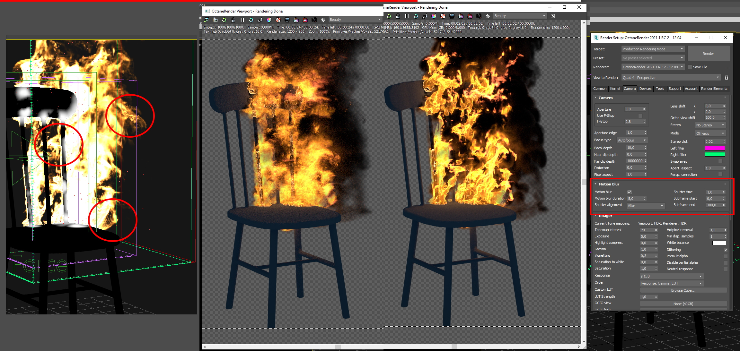The width and height of the screenshot is (740, 351).
Task: Open the Focus type Autofocus dropdown
Action: tap(631, 140)
